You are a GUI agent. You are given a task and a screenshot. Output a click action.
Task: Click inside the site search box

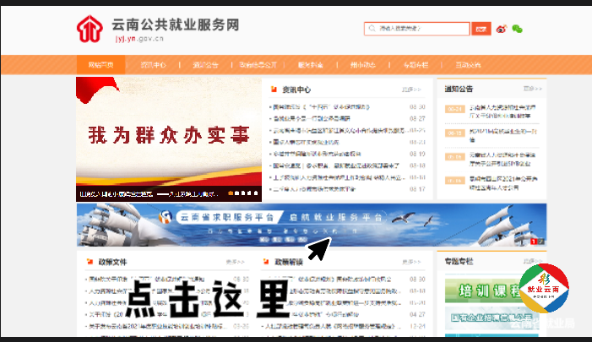click(x=416, y=29)
